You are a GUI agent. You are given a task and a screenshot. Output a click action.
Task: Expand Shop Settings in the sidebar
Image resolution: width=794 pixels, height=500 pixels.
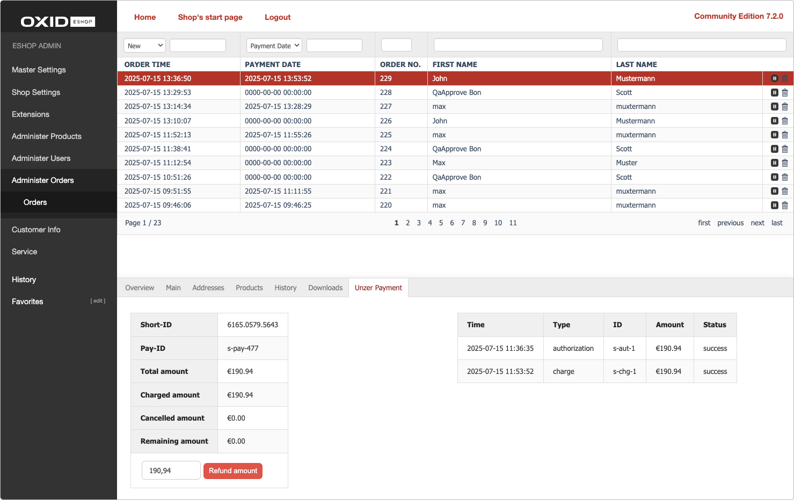36,92
